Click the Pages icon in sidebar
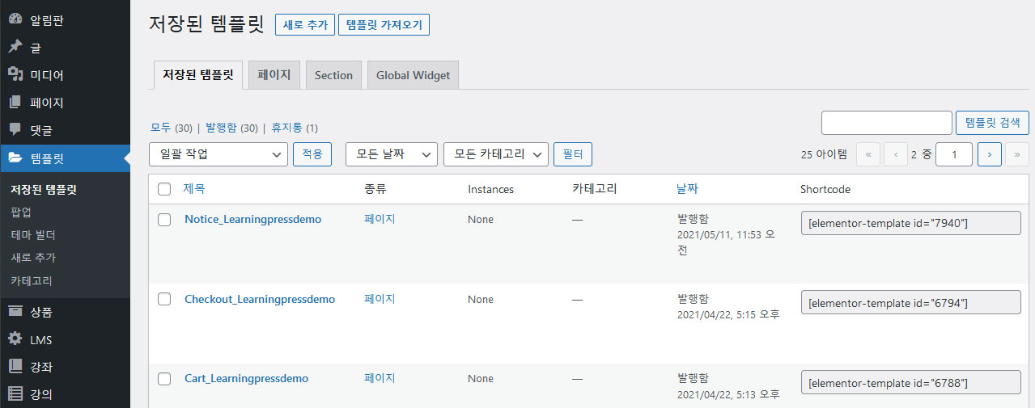 tap(15, 103)
